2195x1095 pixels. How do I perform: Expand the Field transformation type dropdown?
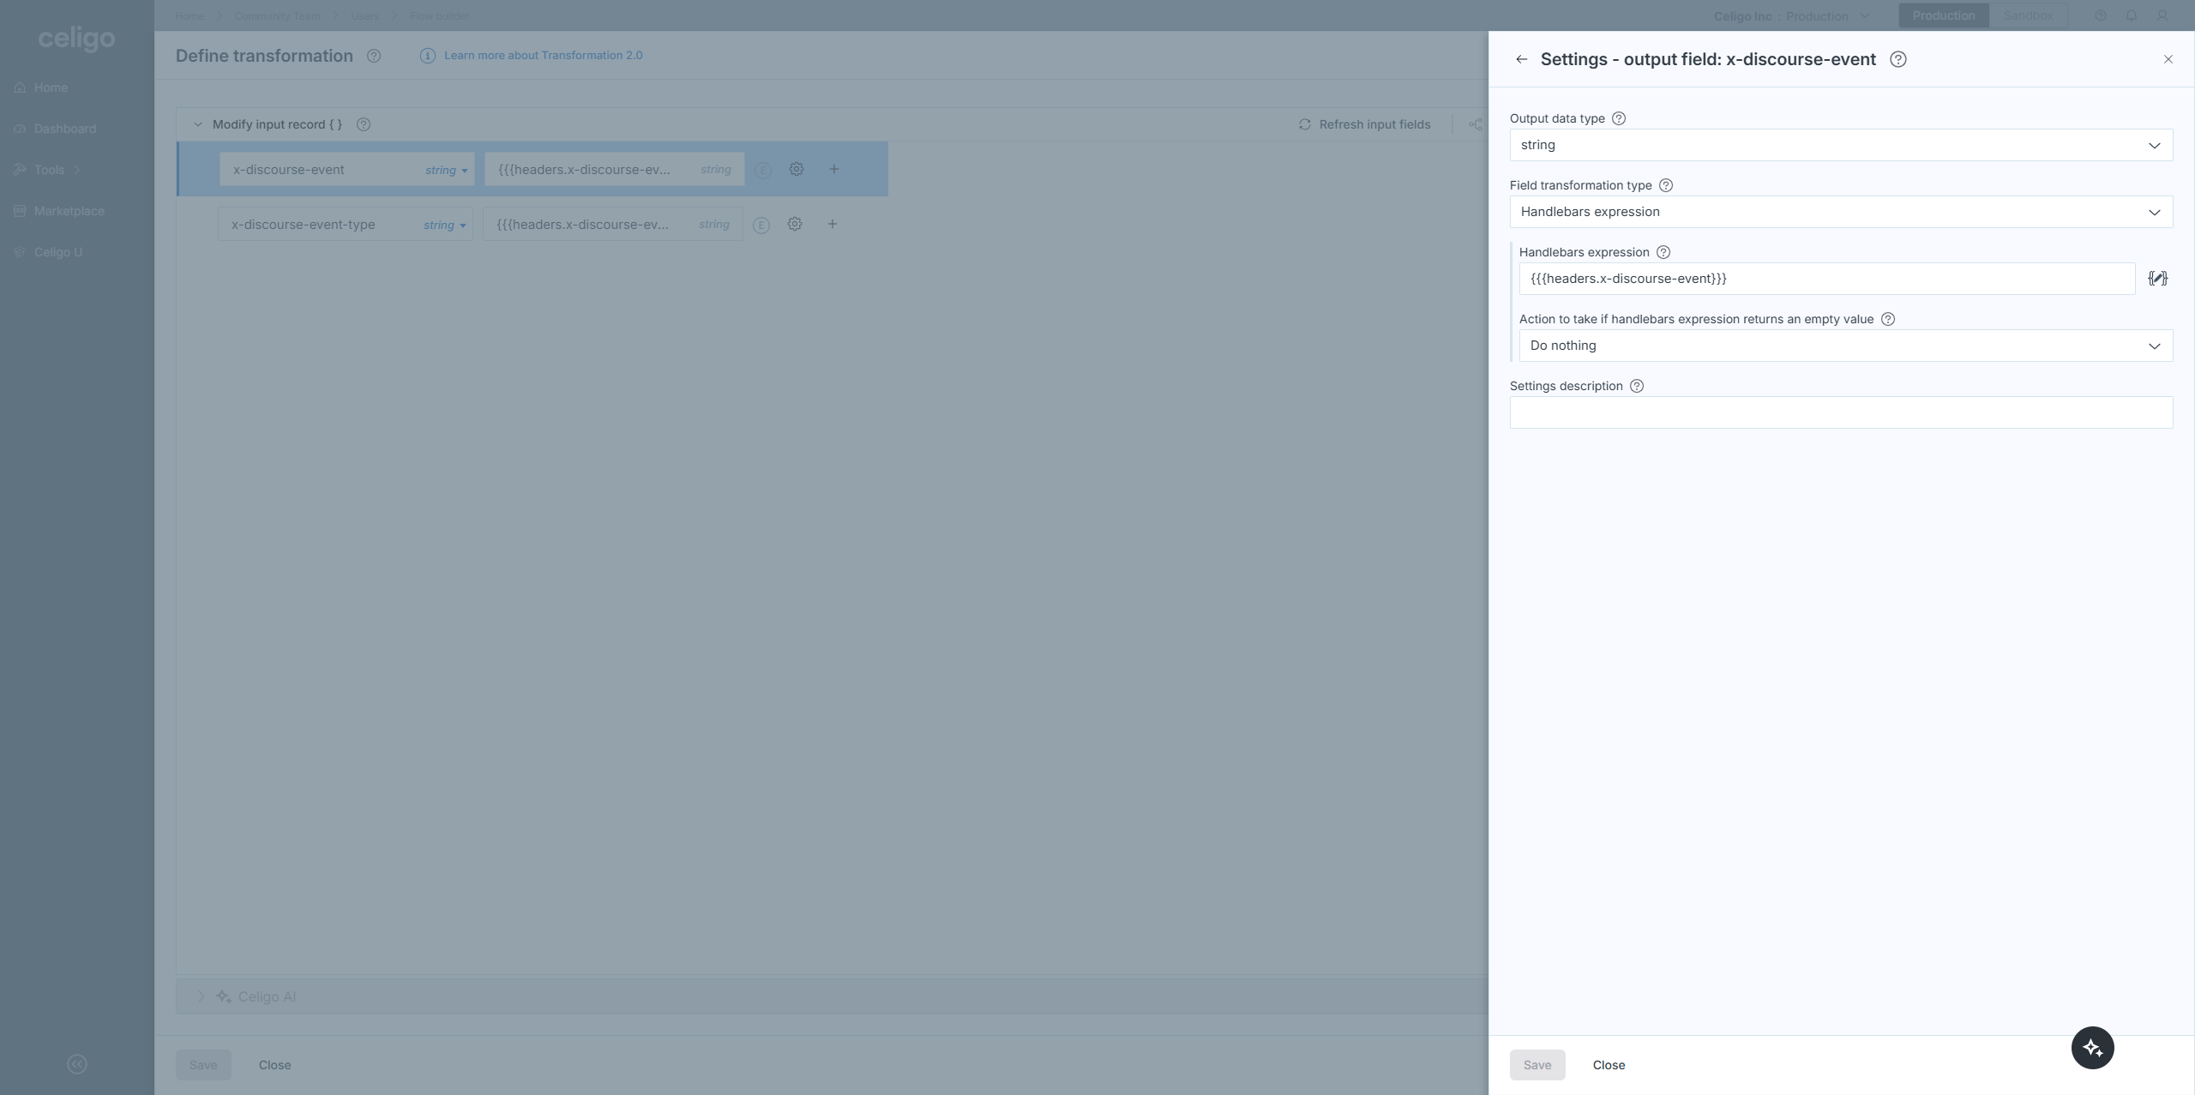click(x=1840, y=212)
